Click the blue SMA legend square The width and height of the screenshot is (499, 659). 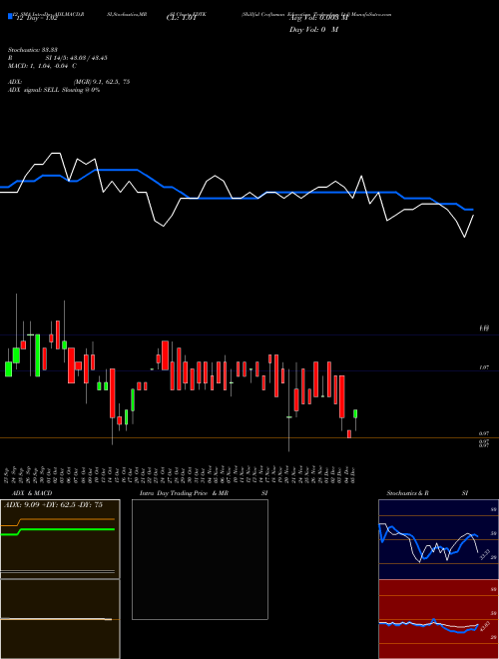pos(10,17)
